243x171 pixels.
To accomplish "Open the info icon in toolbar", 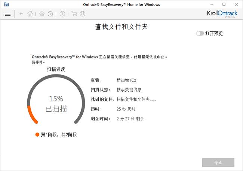I will tap(62, 14).
